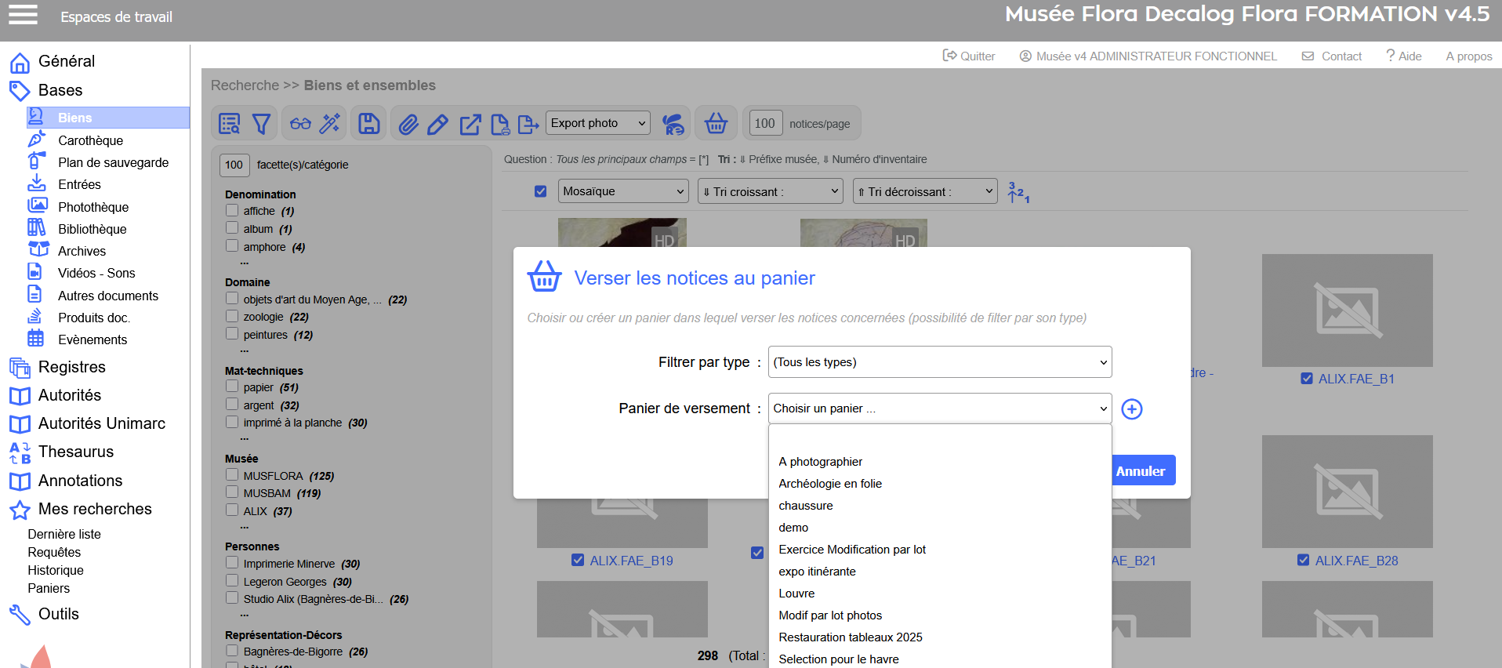Viewport: 1502px width, 668px height.
Task: Check the 'affiche' denomination facet
Action: click(x=232, y=210)
